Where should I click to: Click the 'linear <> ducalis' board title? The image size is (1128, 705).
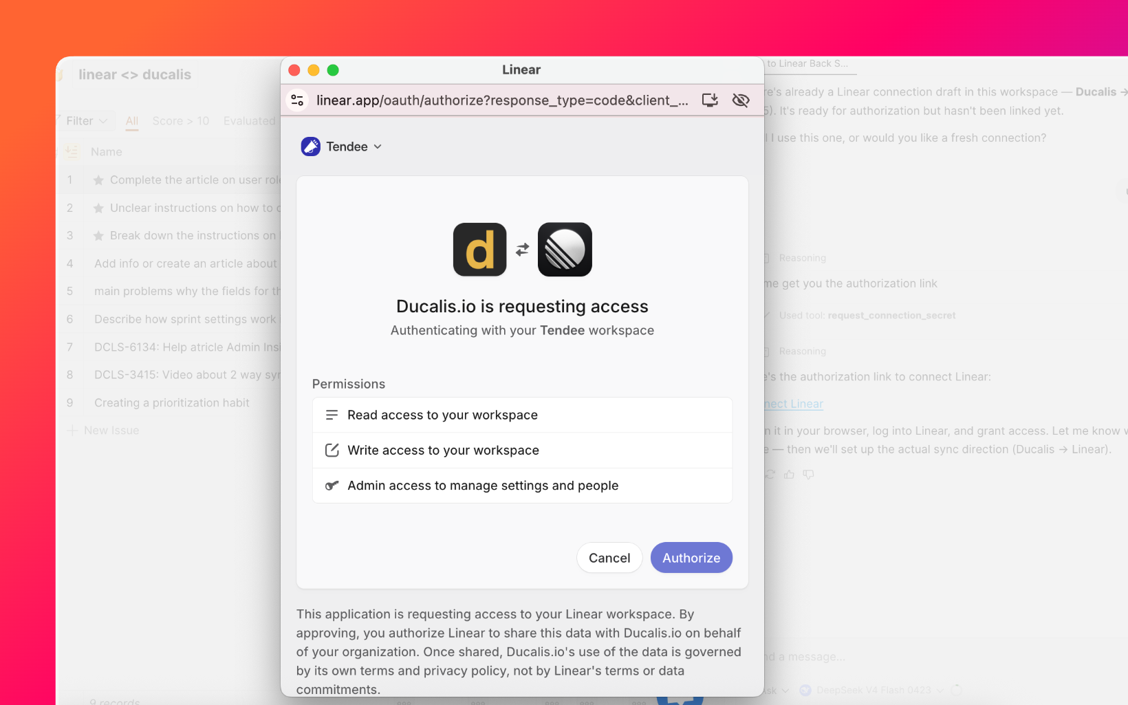coord(135,75)
